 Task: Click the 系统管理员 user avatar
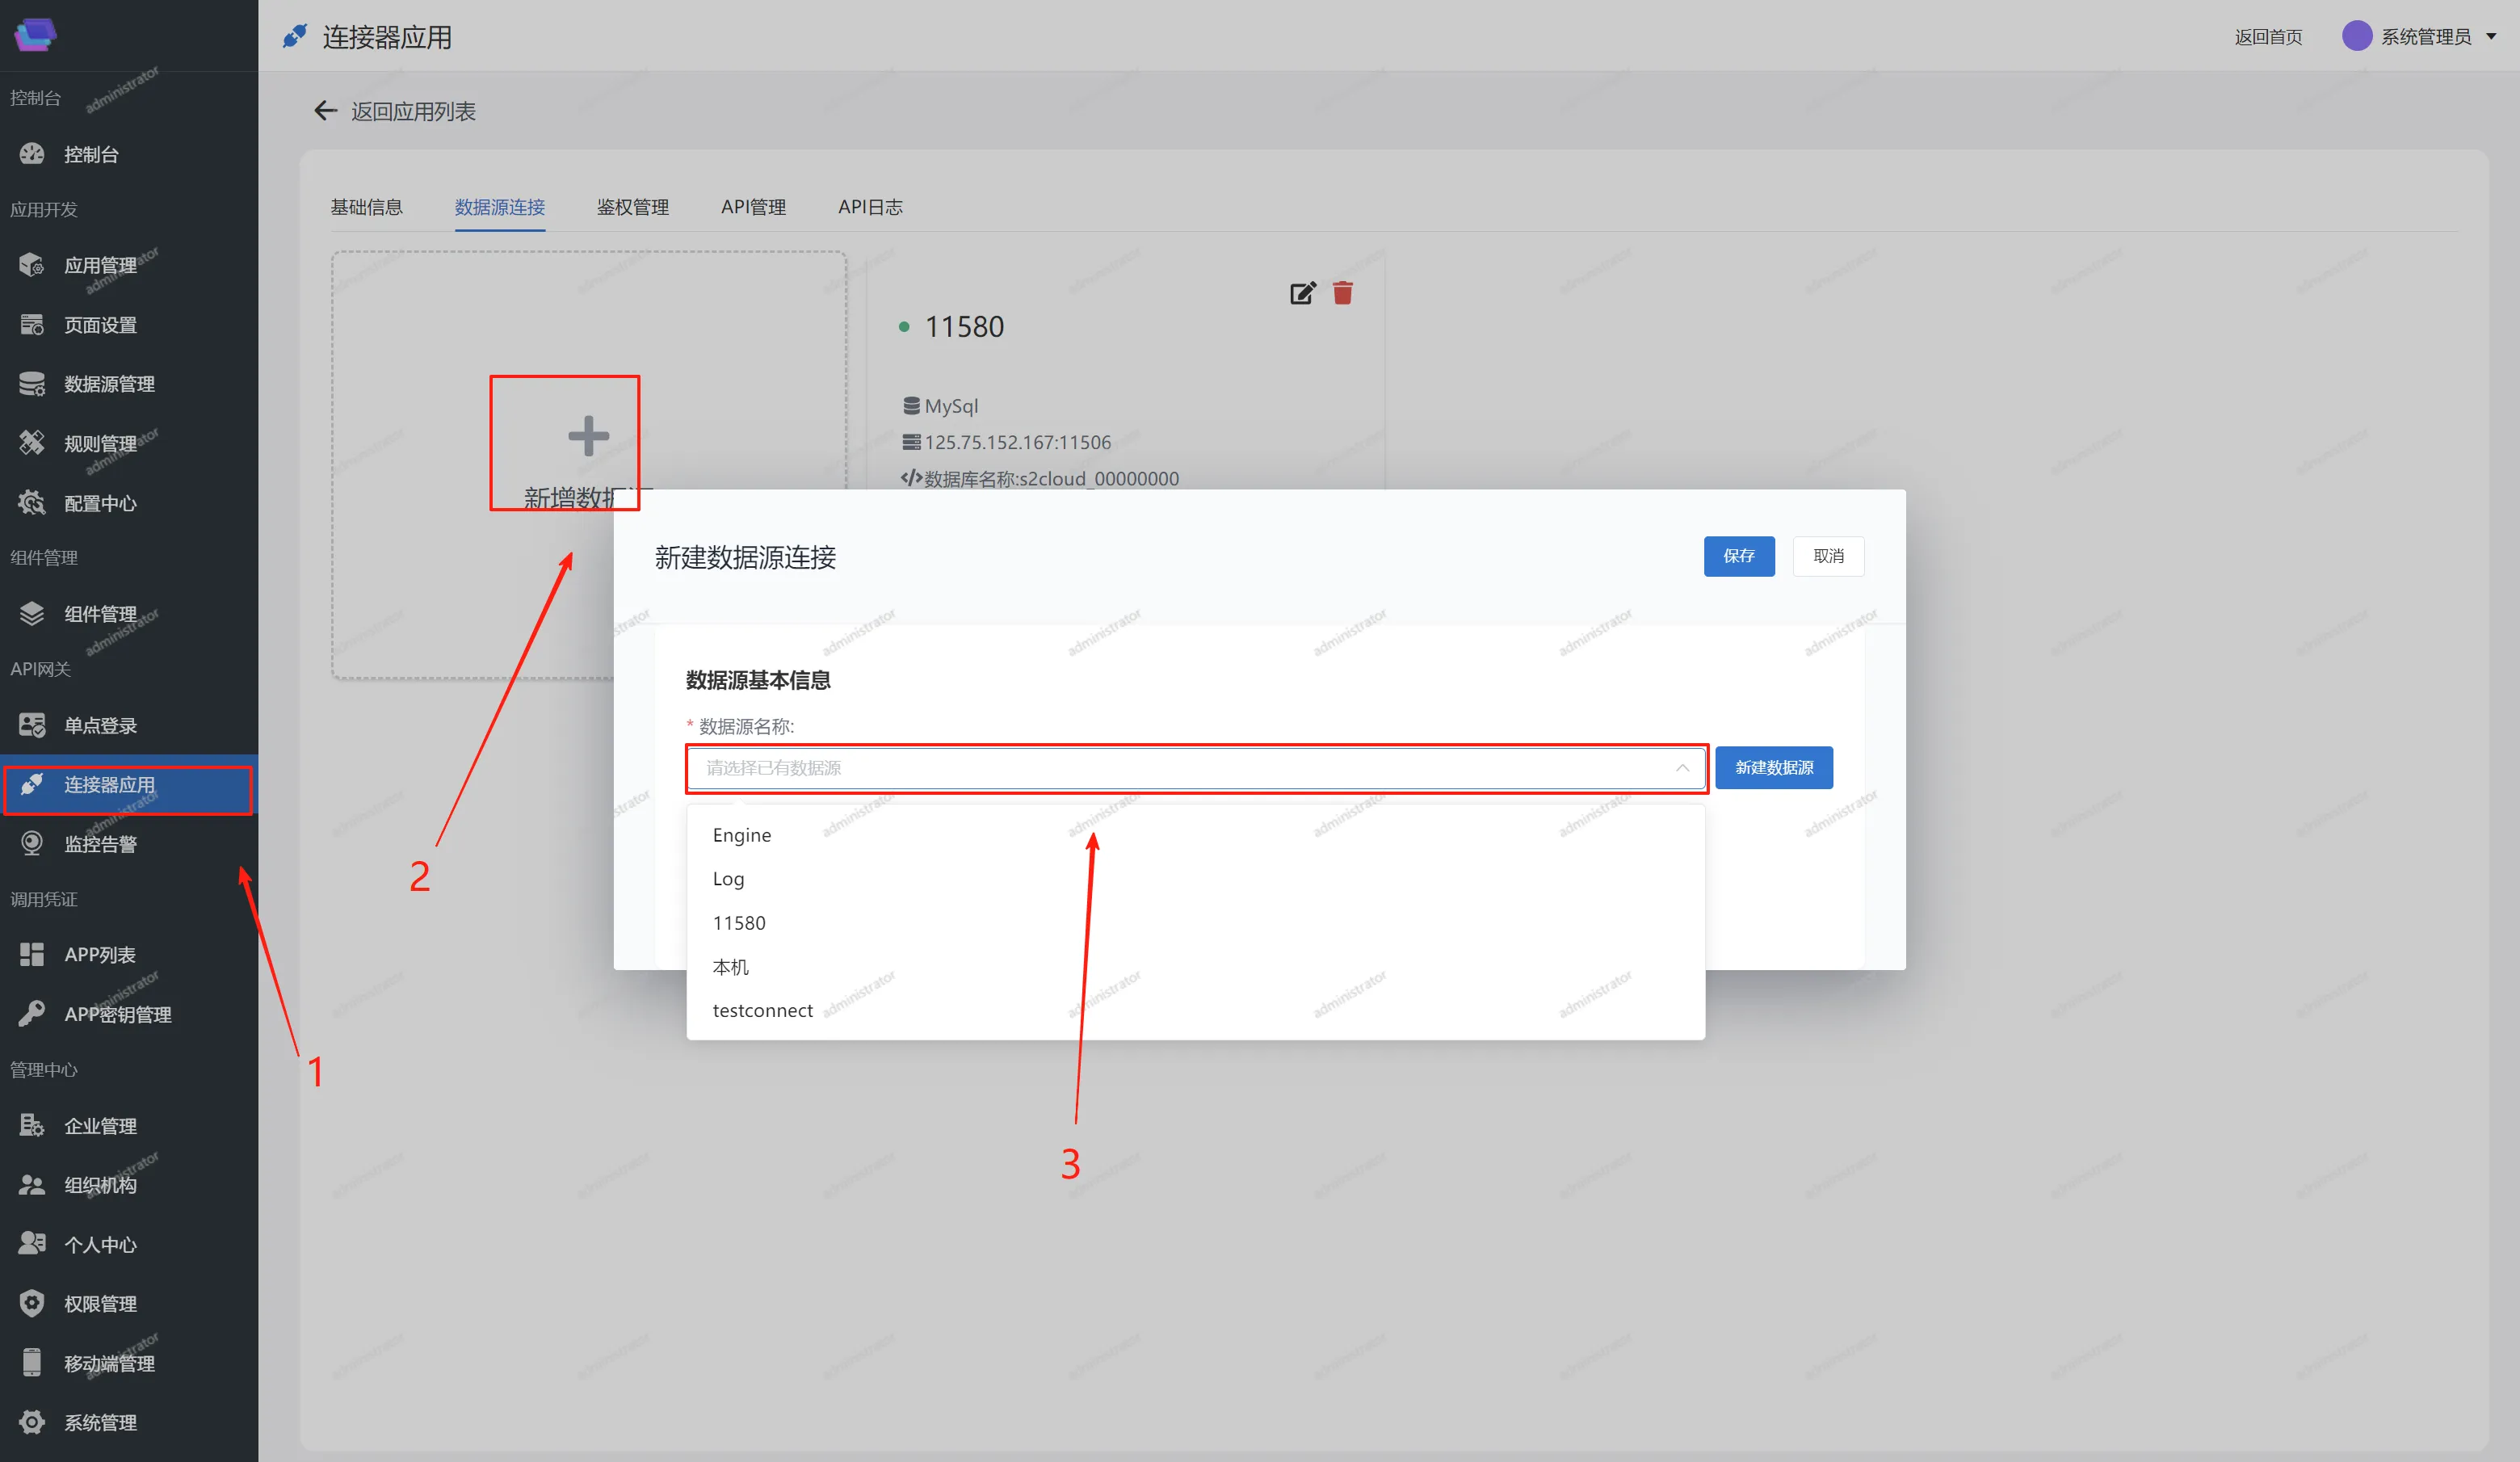click(x=2356, y=36)
